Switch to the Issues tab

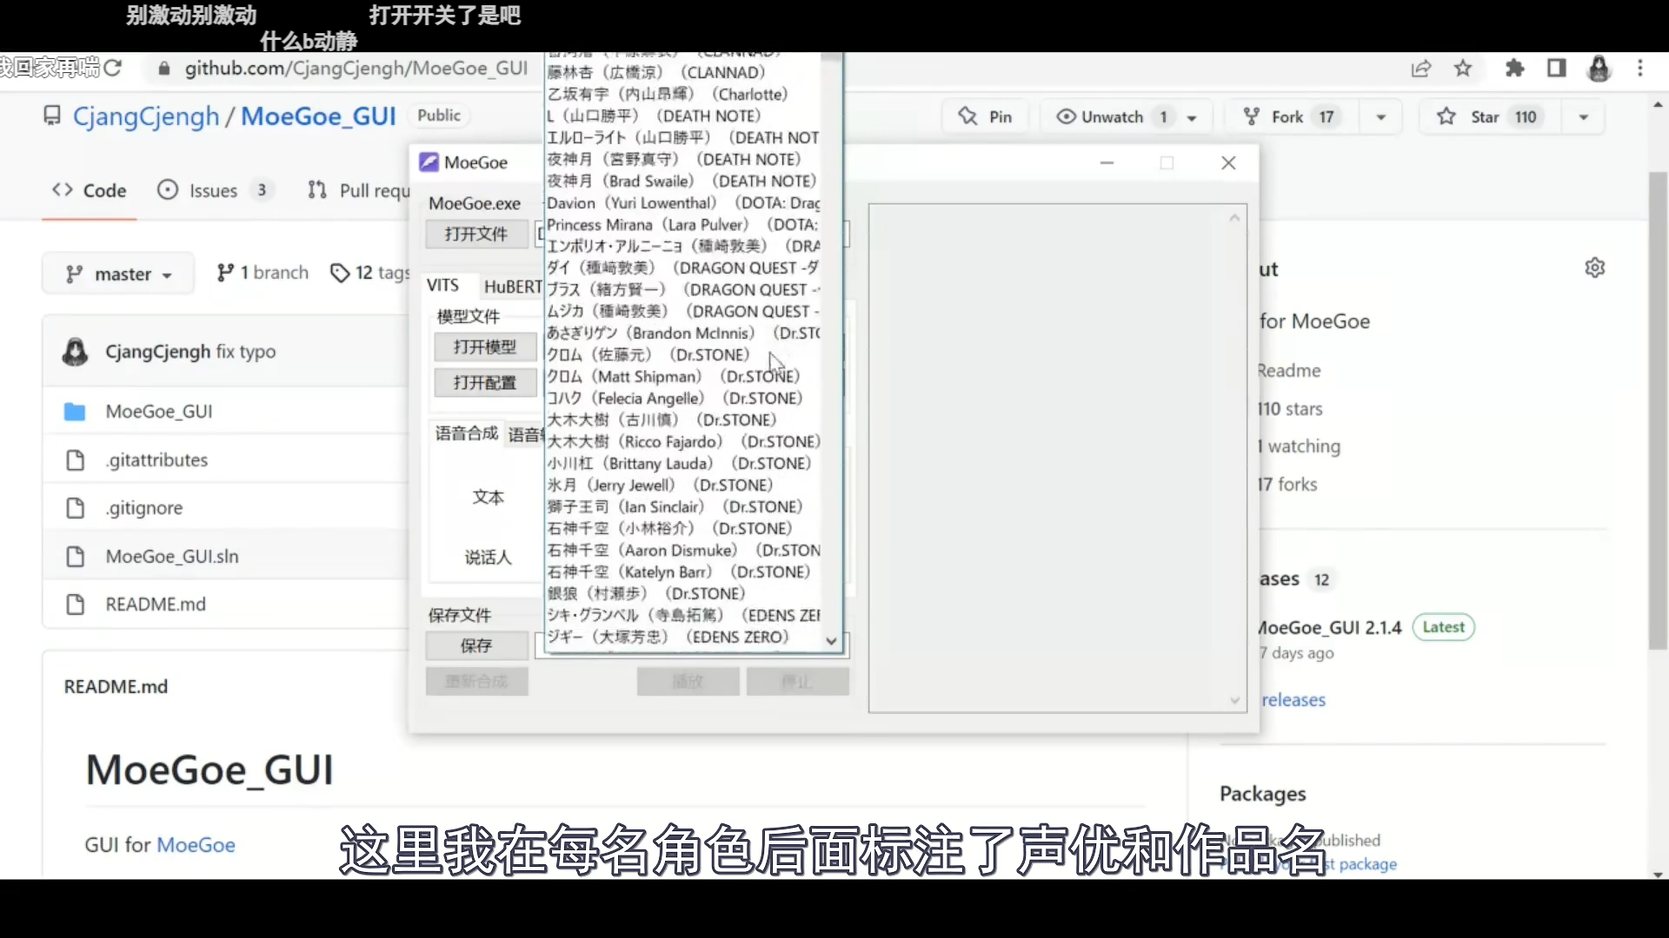[x=213, y=190]
